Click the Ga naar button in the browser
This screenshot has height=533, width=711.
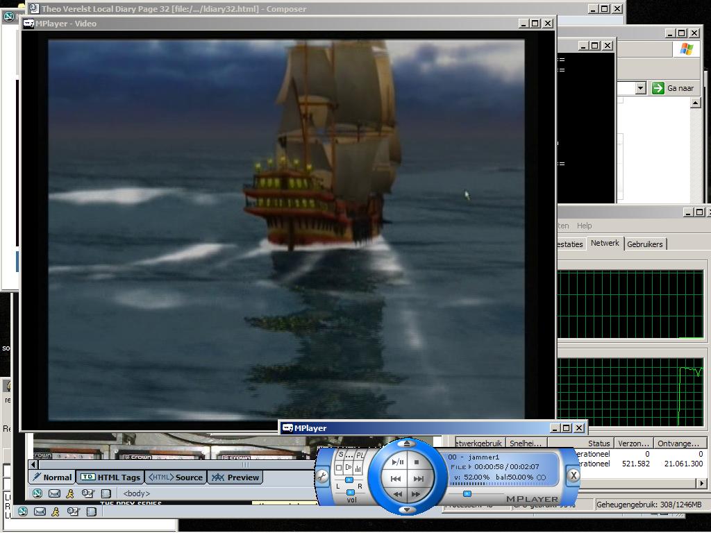coord(673,88)
